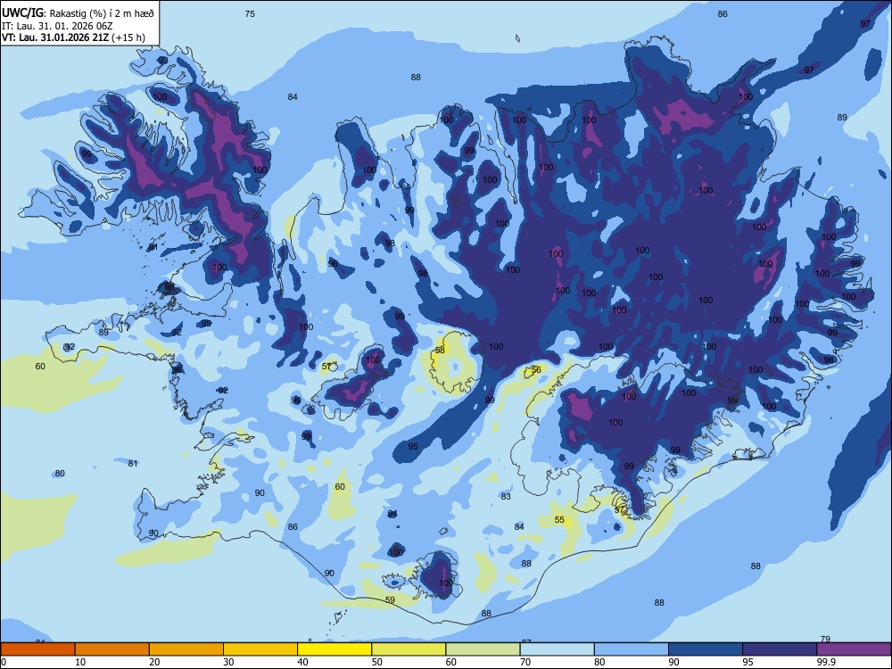Select the "59" value on the map
The width and height of the screenshot is (892, 669).
390,599
